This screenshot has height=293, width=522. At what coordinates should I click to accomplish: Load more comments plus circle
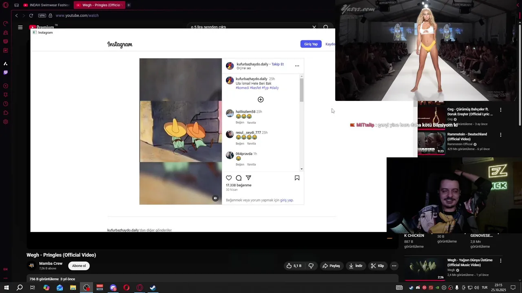click(261, 100)
